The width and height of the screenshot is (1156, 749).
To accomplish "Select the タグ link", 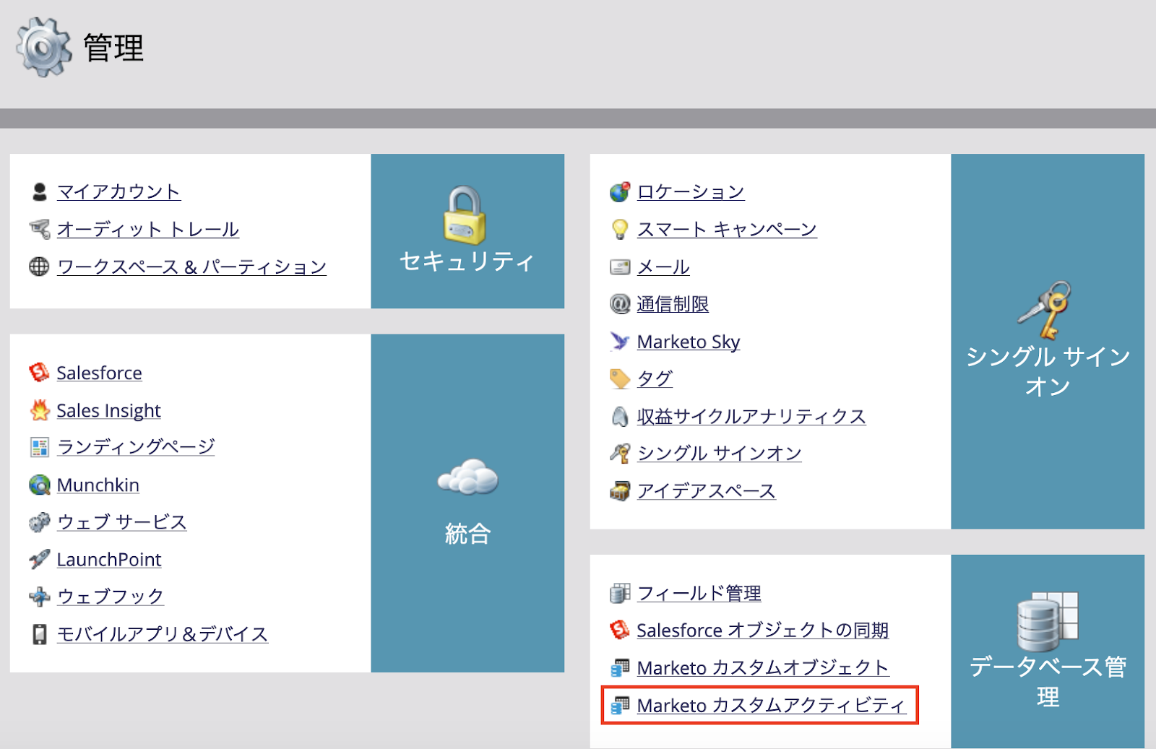I will coord(655,378).
